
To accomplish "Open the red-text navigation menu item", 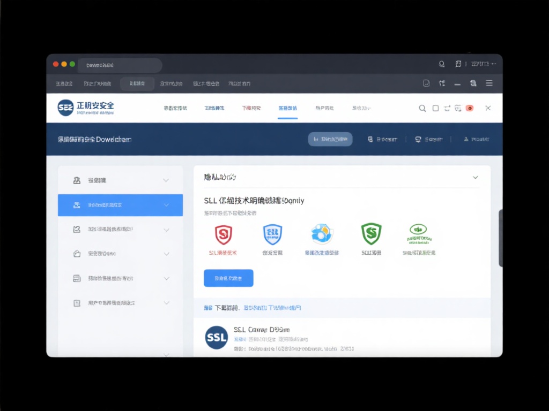I will (251, 108).
